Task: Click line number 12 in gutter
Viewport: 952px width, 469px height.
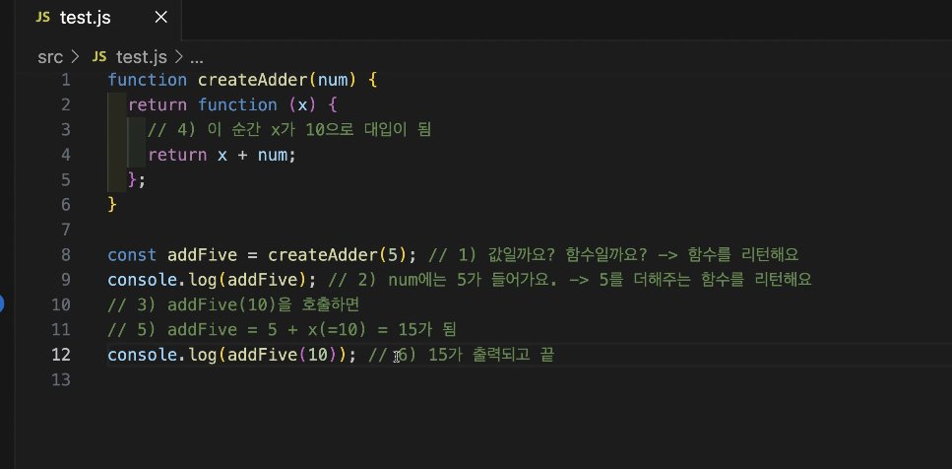Action: pyautogui.click(x=61, y=354)
